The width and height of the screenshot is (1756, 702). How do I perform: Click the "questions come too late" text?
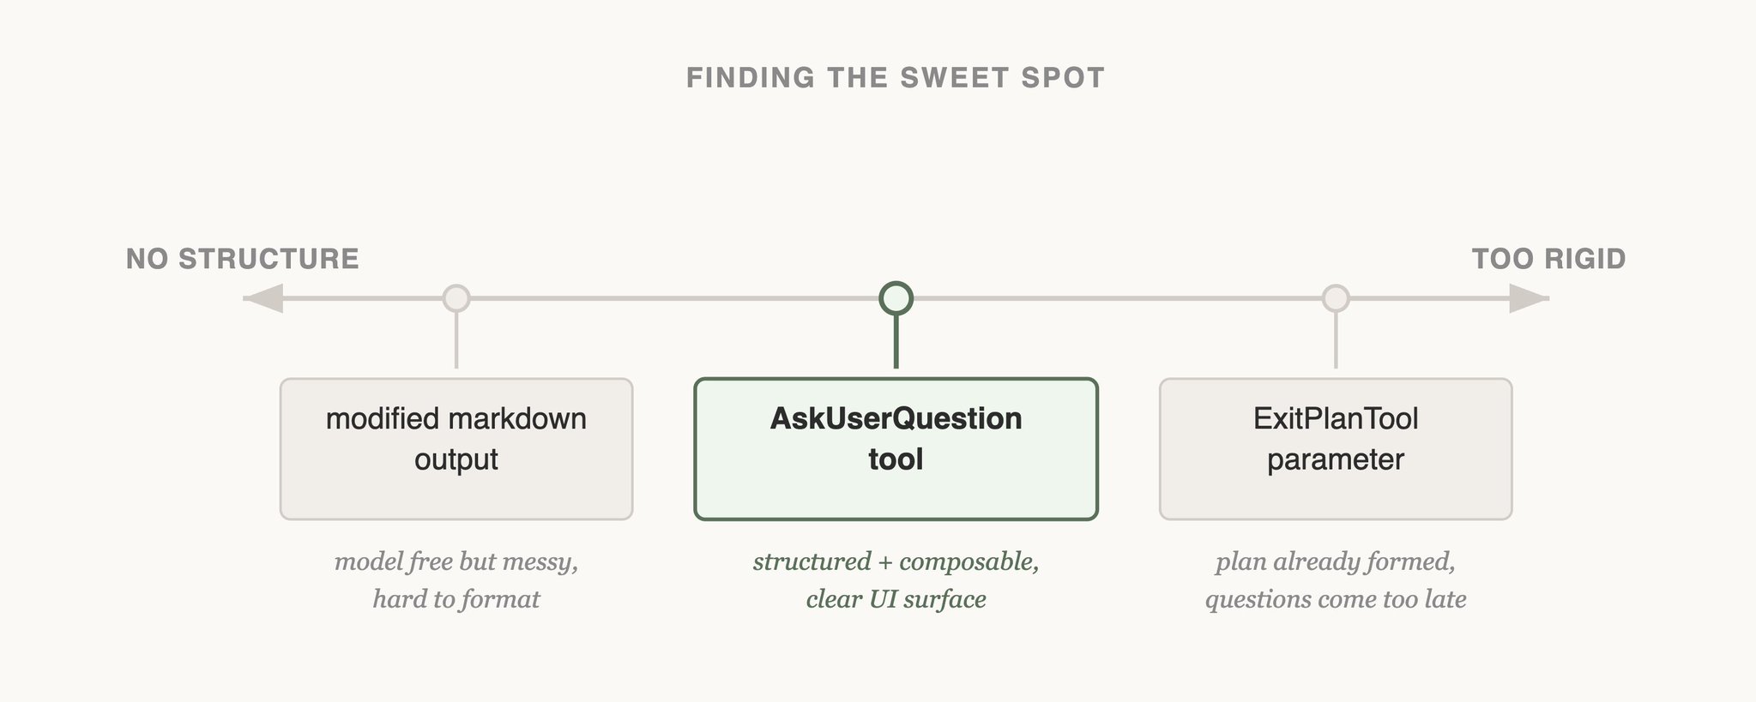tap(1336, 599)
